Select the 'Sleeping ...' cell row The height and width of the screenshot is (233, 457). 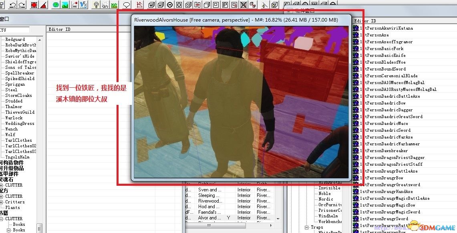point(230,195)
